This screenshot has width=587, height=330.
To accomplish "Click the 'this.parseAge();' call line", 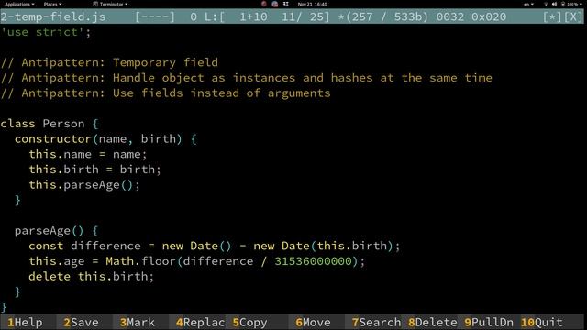I will 84,185.
